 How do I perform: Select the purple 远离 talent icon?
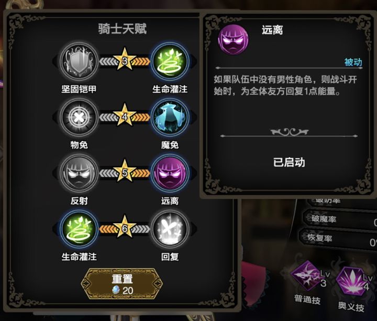tap(170, 173)
